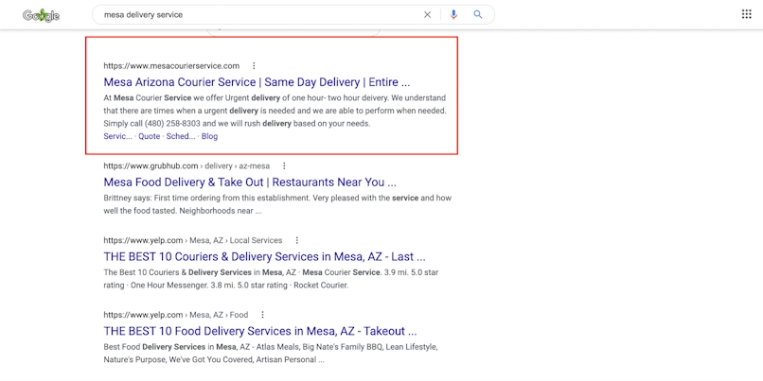Click the snippet line with '(480) 258-8303'
The image size is (763, 381).
tap(237, 124)
